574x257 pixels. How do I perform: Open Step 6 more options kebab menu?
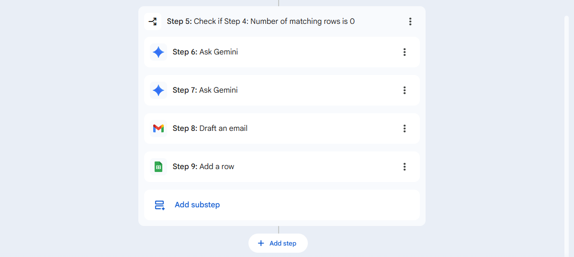pyautogui.click(x=405, y=52)
